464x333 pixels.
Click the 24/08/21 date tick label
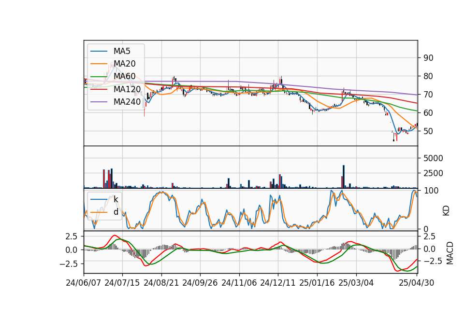point(161,283)
